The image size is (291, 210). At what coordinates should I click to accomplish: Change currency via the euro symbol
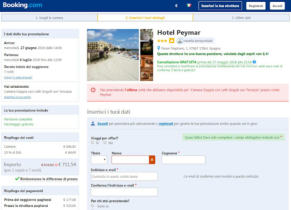[x=176, y=6]
